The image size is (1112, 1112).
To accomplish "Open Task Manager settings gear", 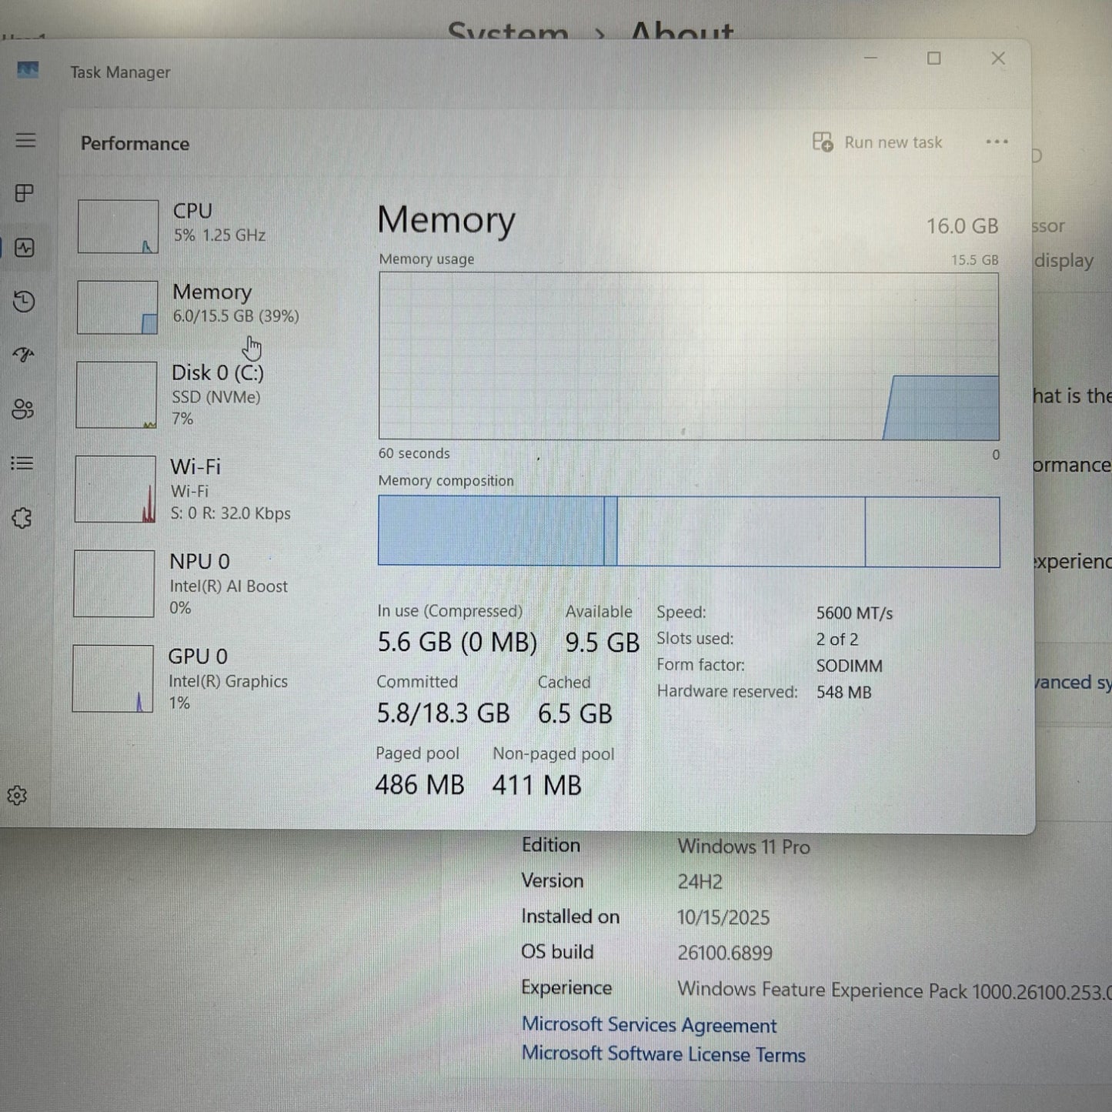I will pyautogui.click(x=17, y=796).
